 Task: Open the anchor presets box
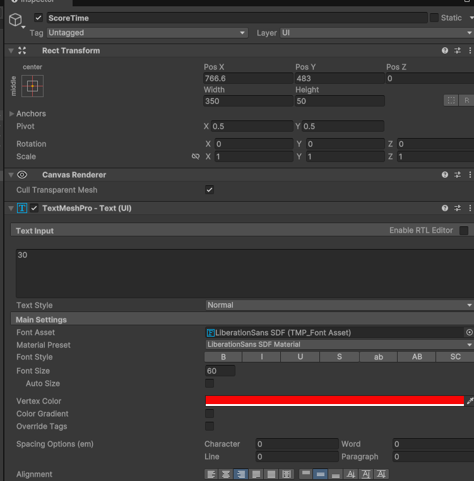[x=32, y=86]
